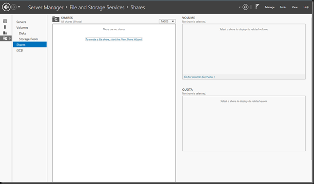314x184 pixels.
Task: Open the View menu
Action: pyautogui.click(x=294, y=7)
